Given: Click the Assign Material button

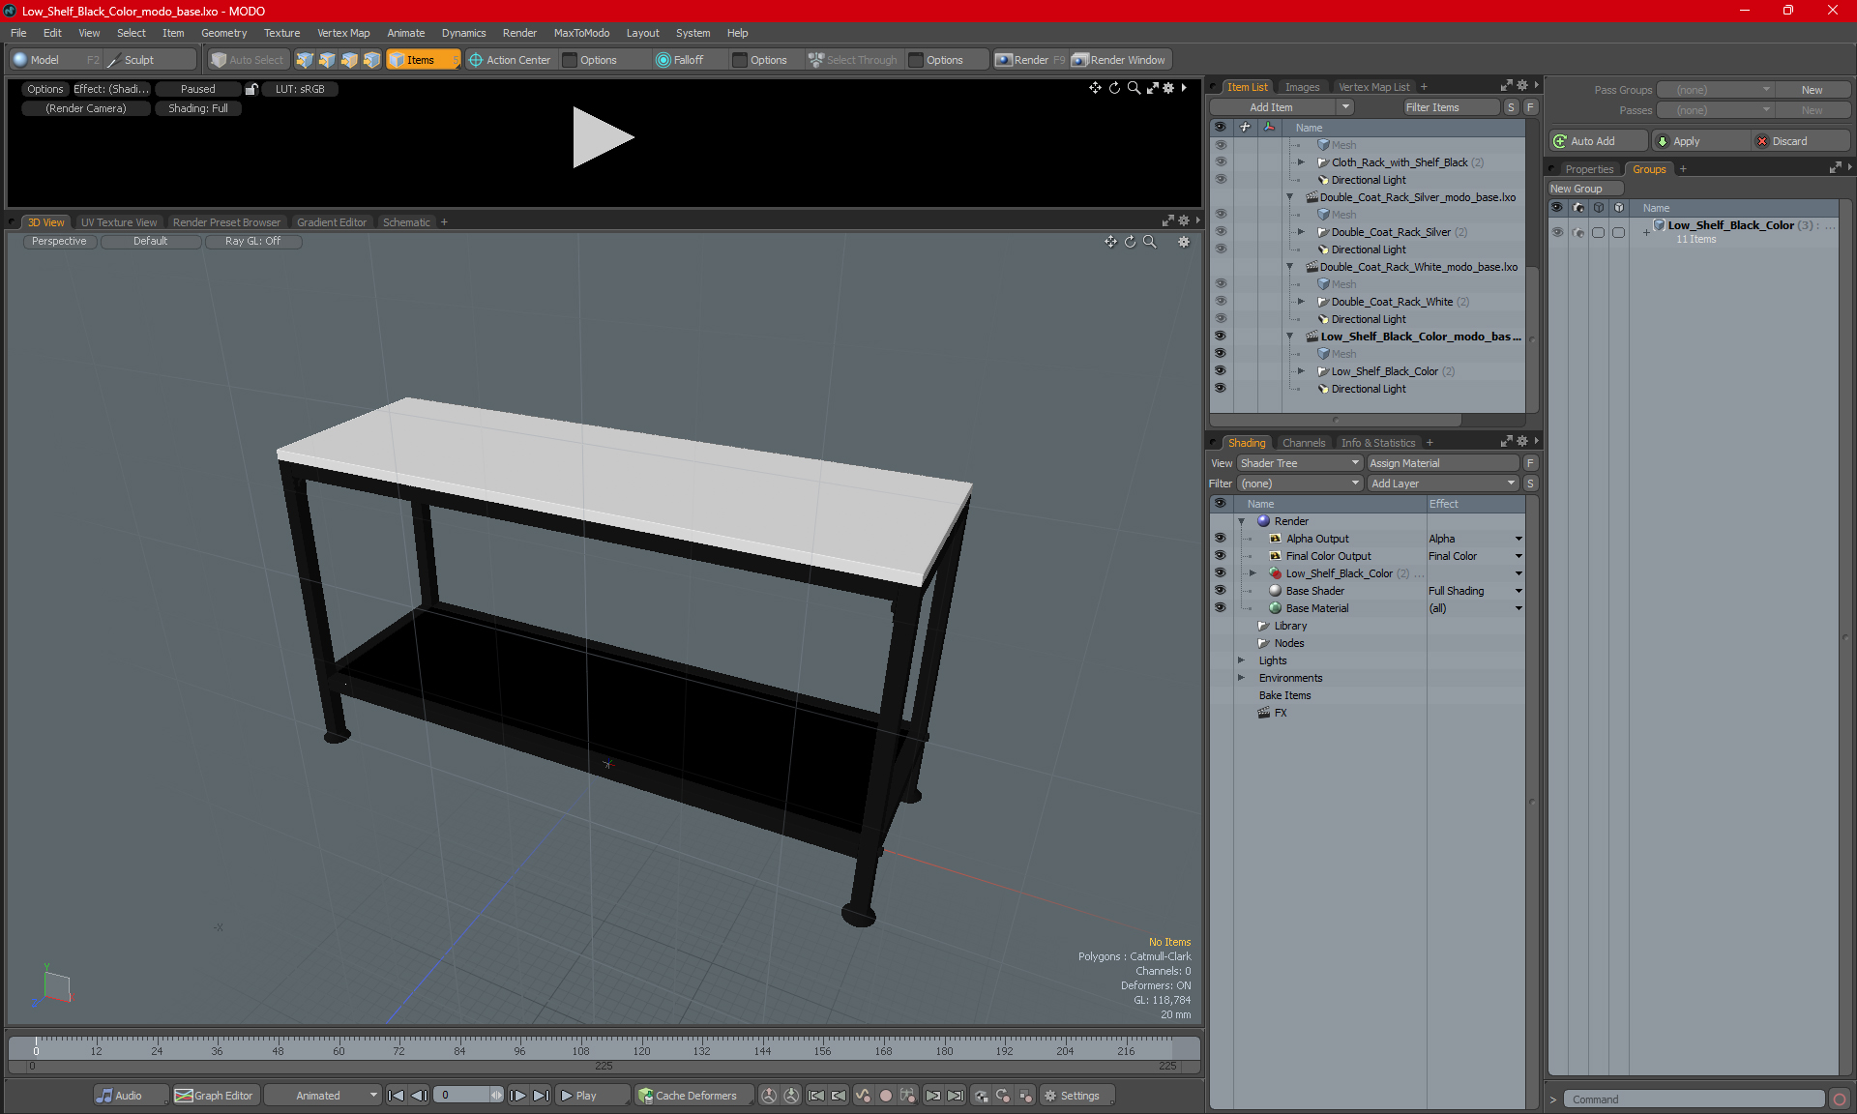Looking at the screenshot, I should click(x=1442, y=463).
